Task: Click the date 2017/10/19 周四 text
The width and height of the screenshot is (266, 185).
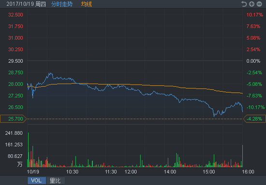Action: coord(26,4)
